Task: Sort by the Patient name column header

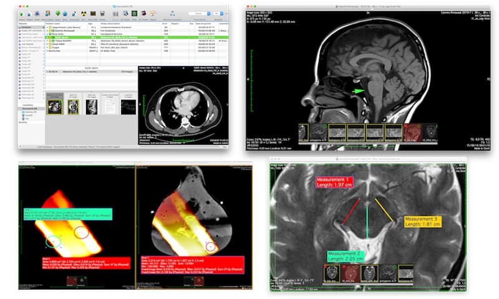Action: [53, 24]
